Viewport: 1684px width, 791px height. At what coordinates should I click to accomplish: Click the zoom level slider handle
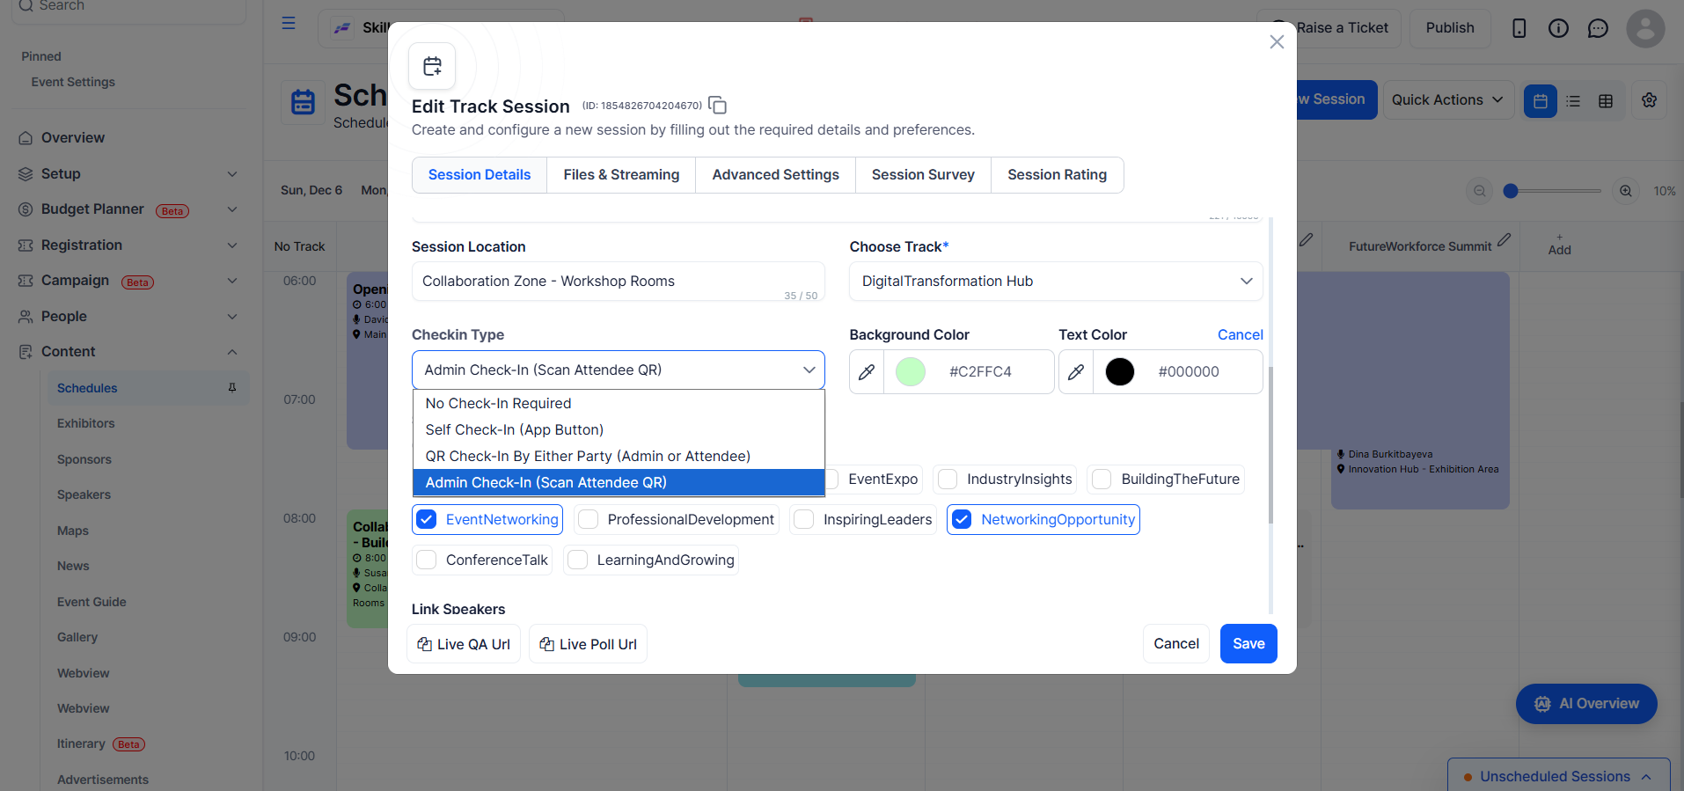1511,191
